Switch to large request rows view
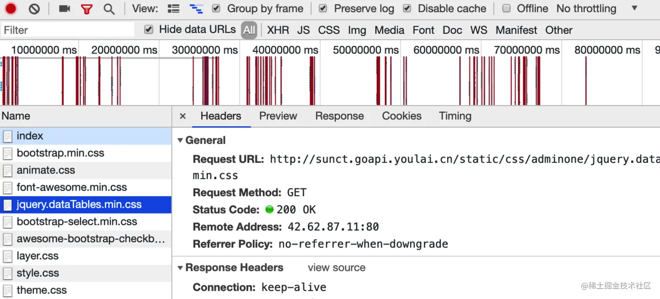 point(174,9)
